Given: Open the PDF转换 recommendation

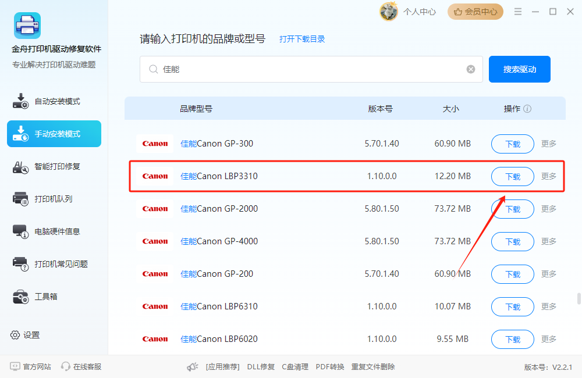Looking at the screenshot, I should (330, 367).
